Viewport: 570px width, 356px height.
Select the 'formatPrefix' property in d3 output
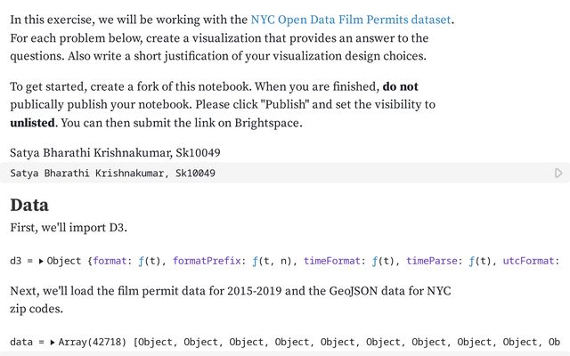[207, 261]
